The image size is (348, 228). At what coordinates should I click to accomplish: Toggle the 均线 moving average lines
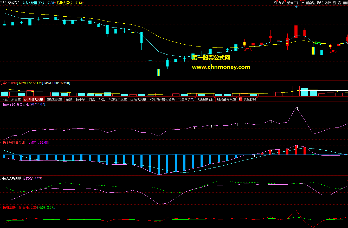[320, 3]
